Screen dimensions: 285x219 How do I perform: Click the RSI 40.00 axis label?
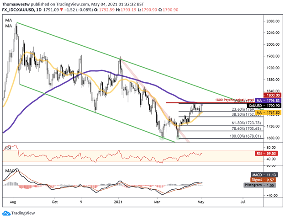(271, 159)
